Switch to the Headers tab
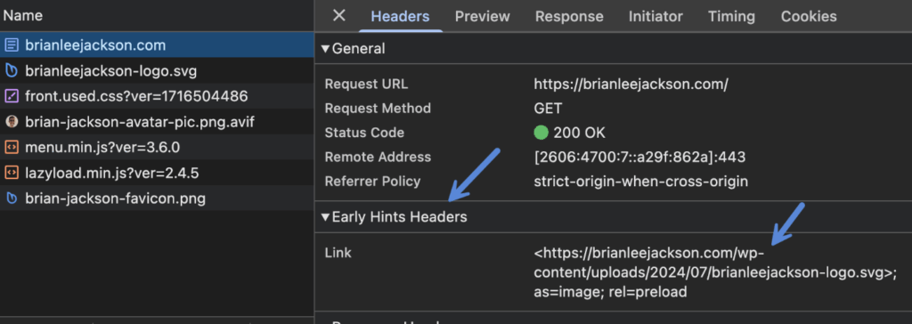Image resolution: width=912 pixels, height=324 pixels. pyautogui.click(x=400, y=17)
